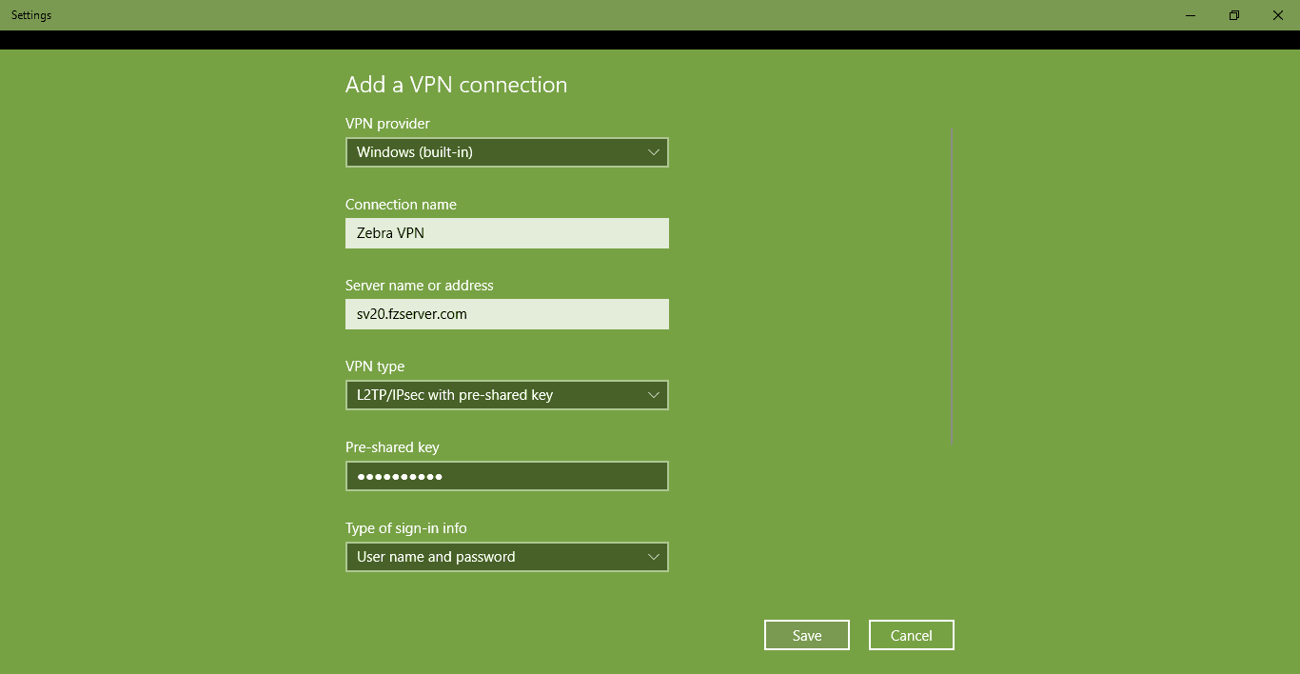Click the VPN provider label
This screenshot has width=1300, height=674.
(x=387, y=124)
